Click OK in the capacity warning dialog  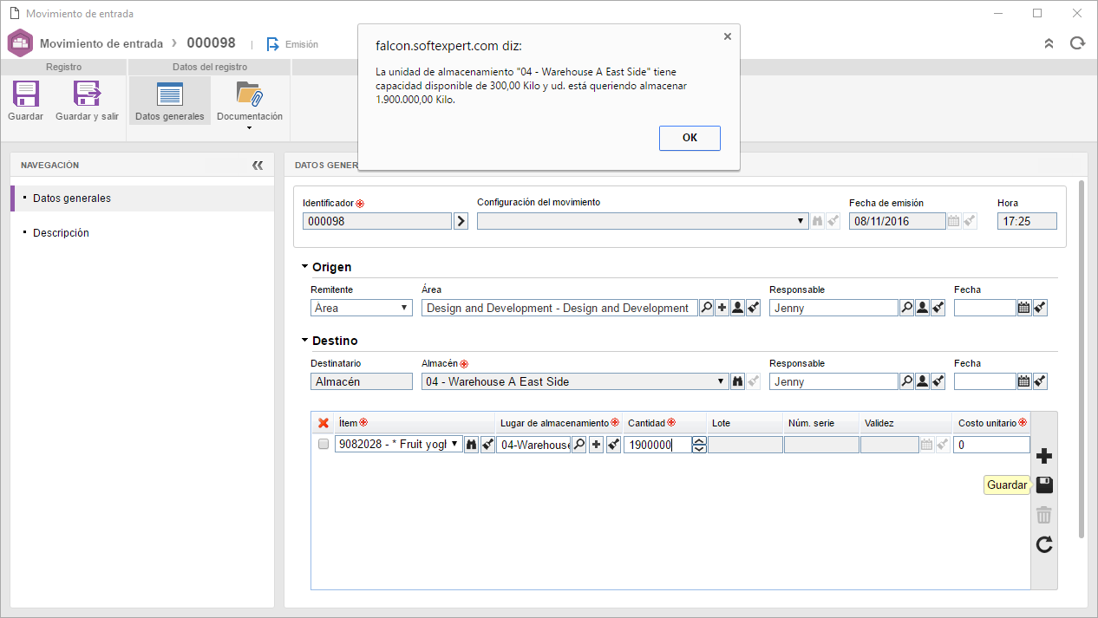(690, 138)
